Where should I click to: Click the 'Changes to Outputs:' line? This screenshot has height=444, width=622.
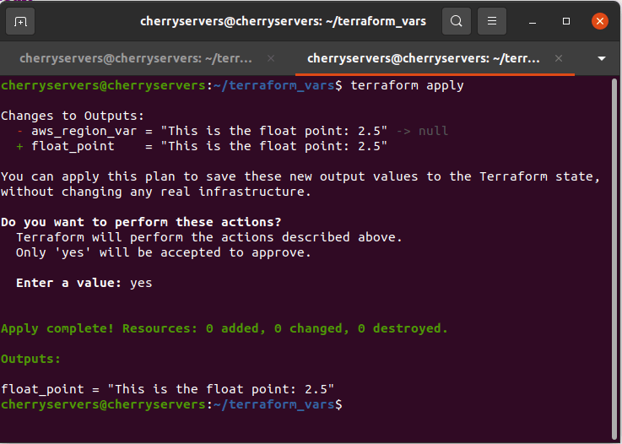click(x=73, y=116)
